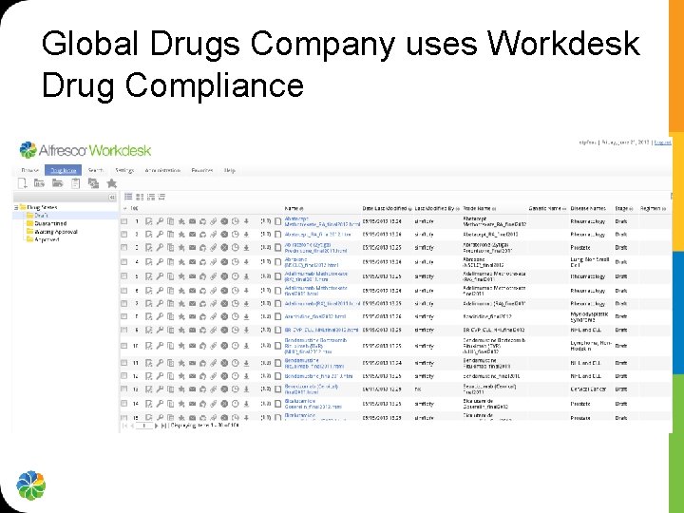Jump to the last page arrow
The width and height of the screenshot is (684, 513).
(x=164, y=426)
